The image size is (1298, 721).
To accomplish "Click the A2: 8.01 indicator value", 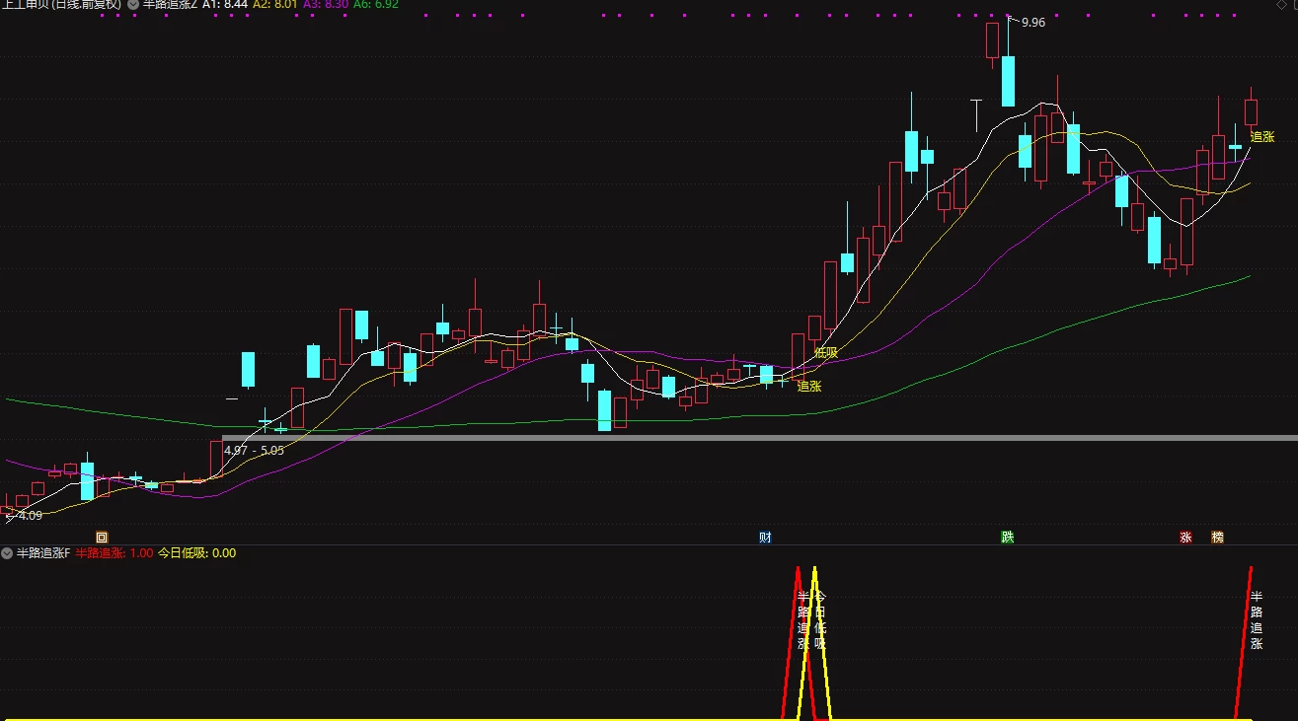I will point(275,4).
